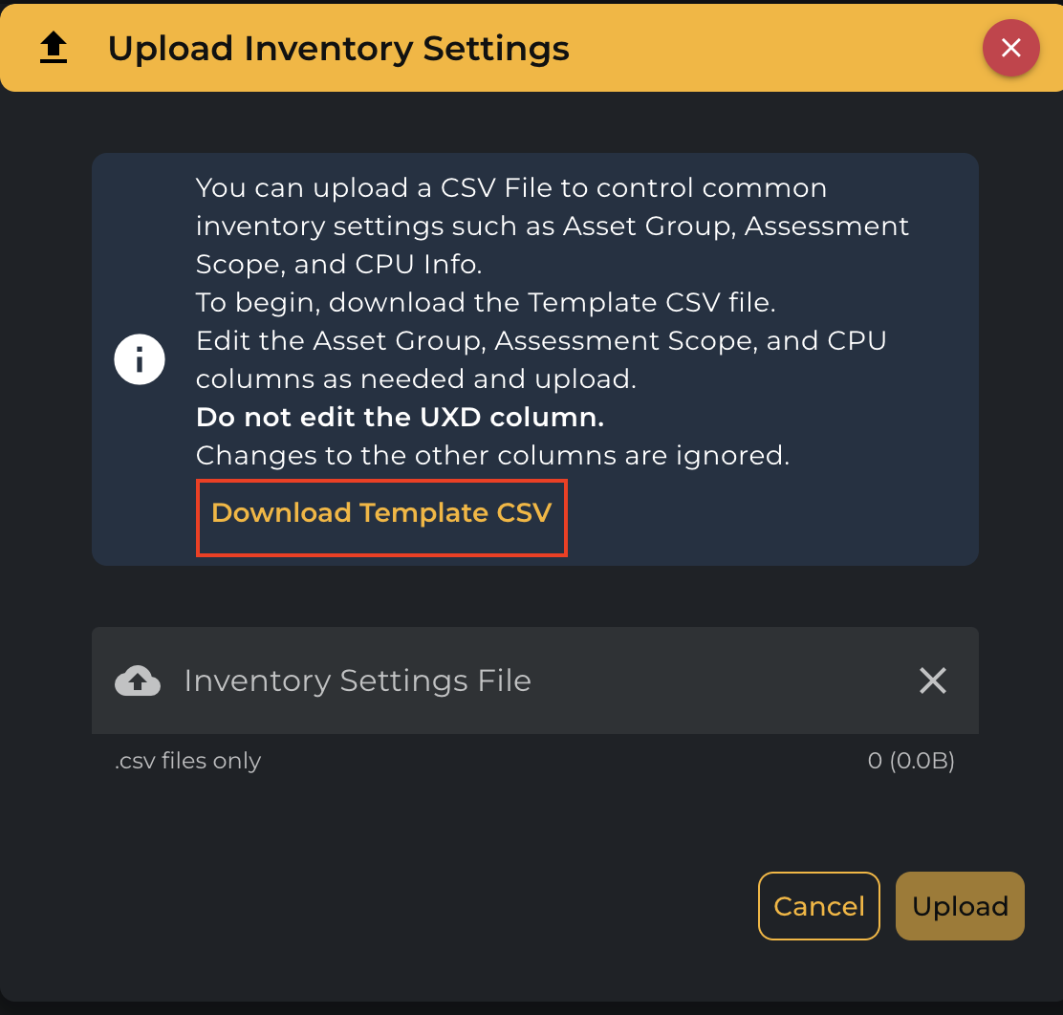Image resolution: width=1063 pixels, height=1015 pixels.
Task: Click "Changes to the other columns are ignored" text
Action: pos(492,456)
